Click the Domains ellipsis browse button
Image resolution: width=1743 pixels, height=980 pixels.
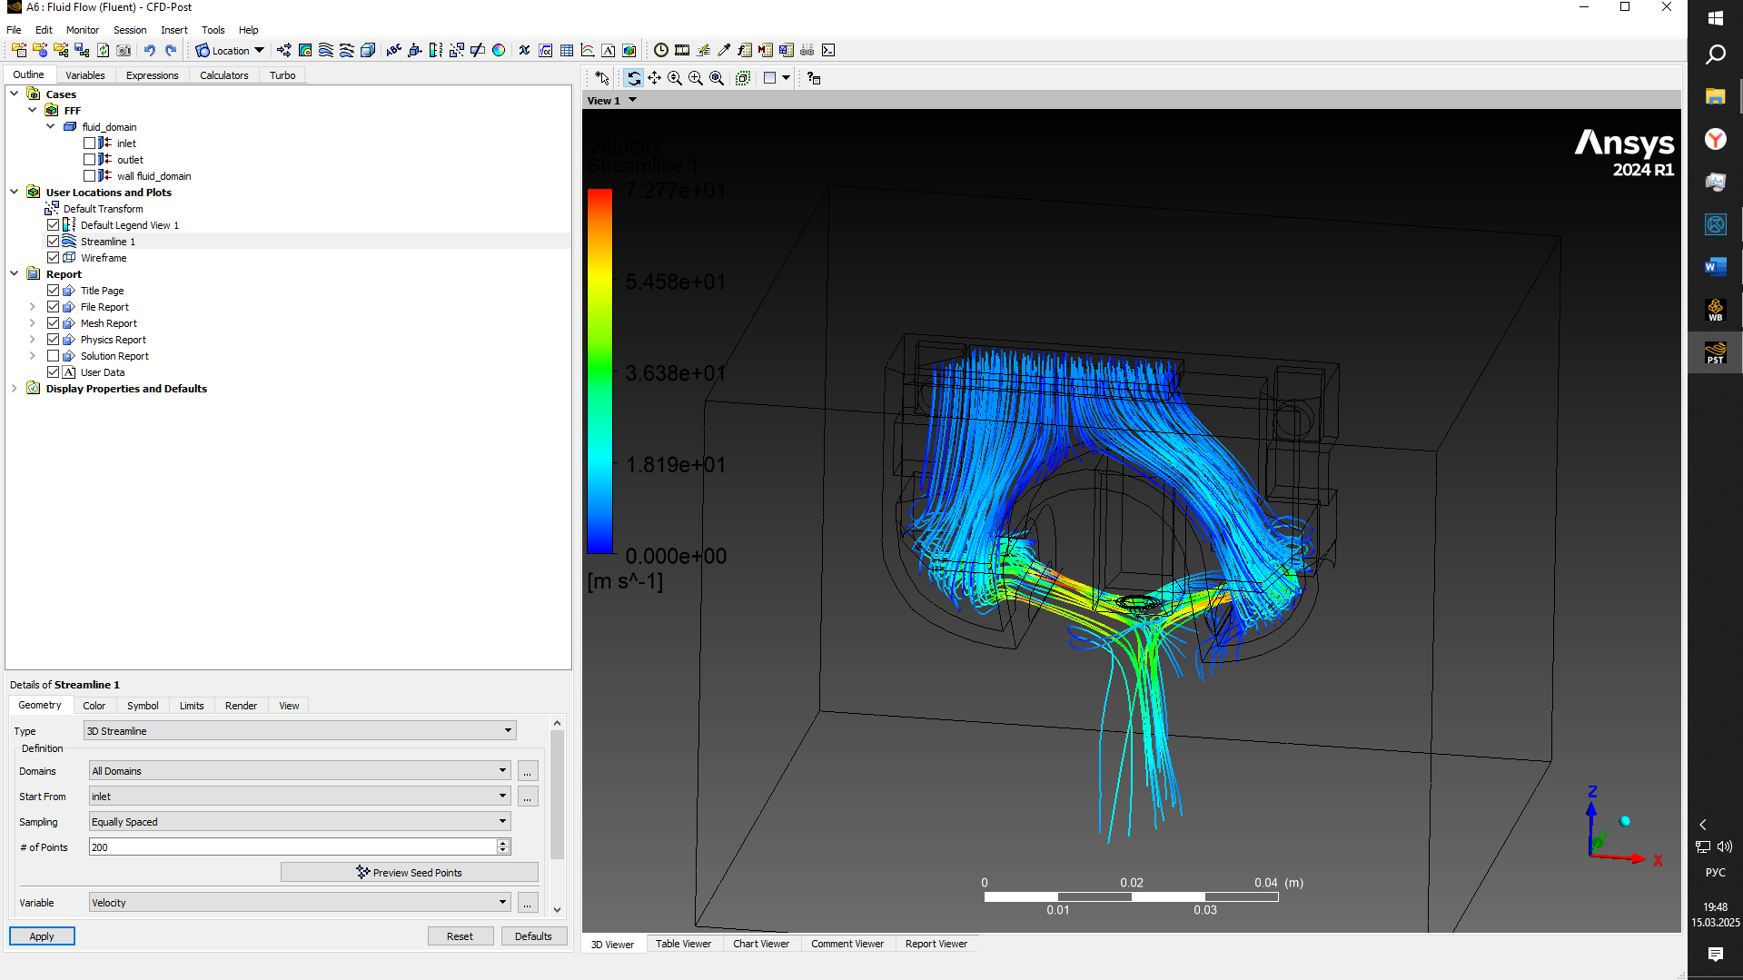pyautogui.click(x=528, y=772)
